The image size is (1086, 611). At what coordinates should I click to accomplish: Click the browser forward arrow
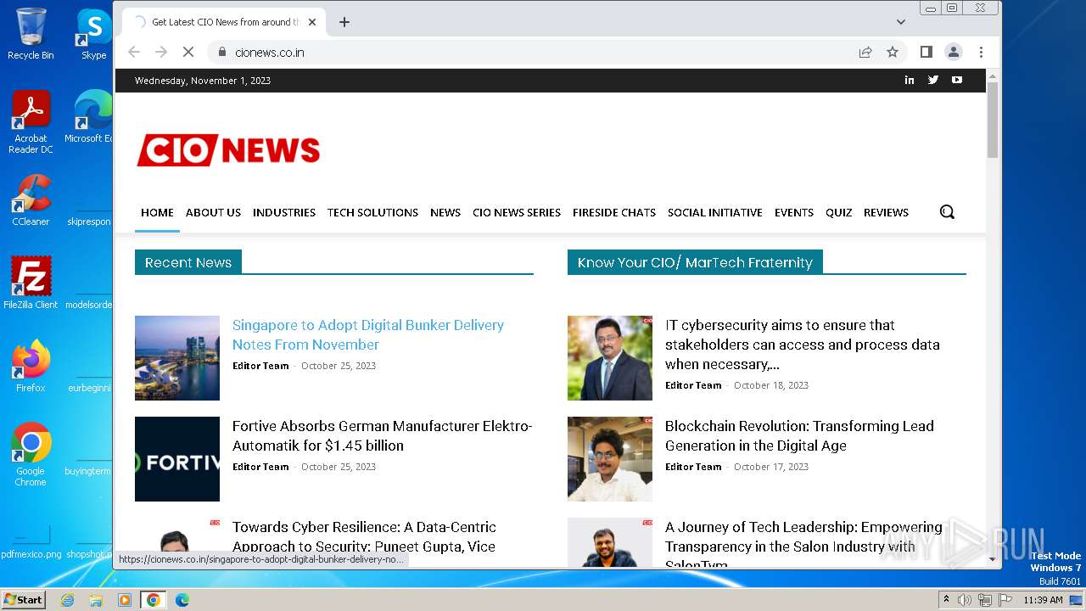click(x=161, y=52)
